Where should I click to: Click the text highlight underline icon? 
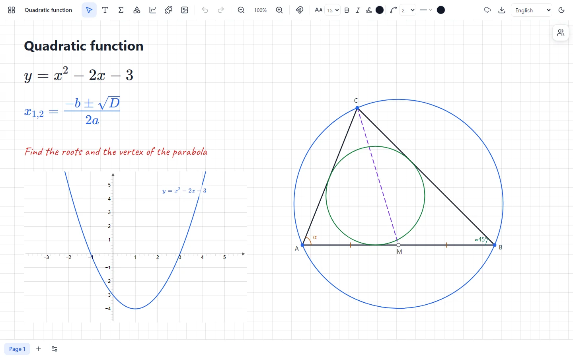(369, 10)
